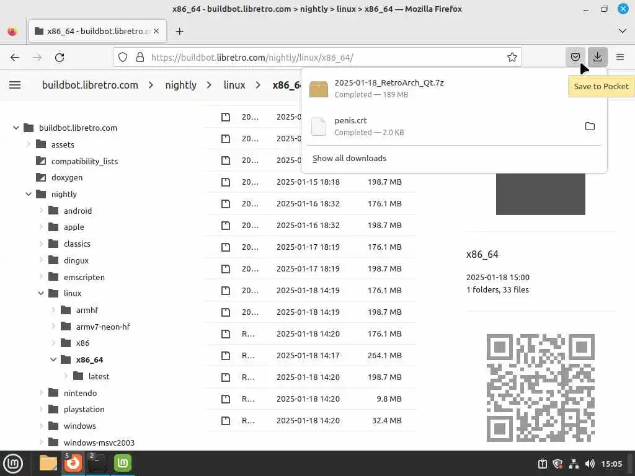
Task: Expand the android folder
Action: point(41,211)
